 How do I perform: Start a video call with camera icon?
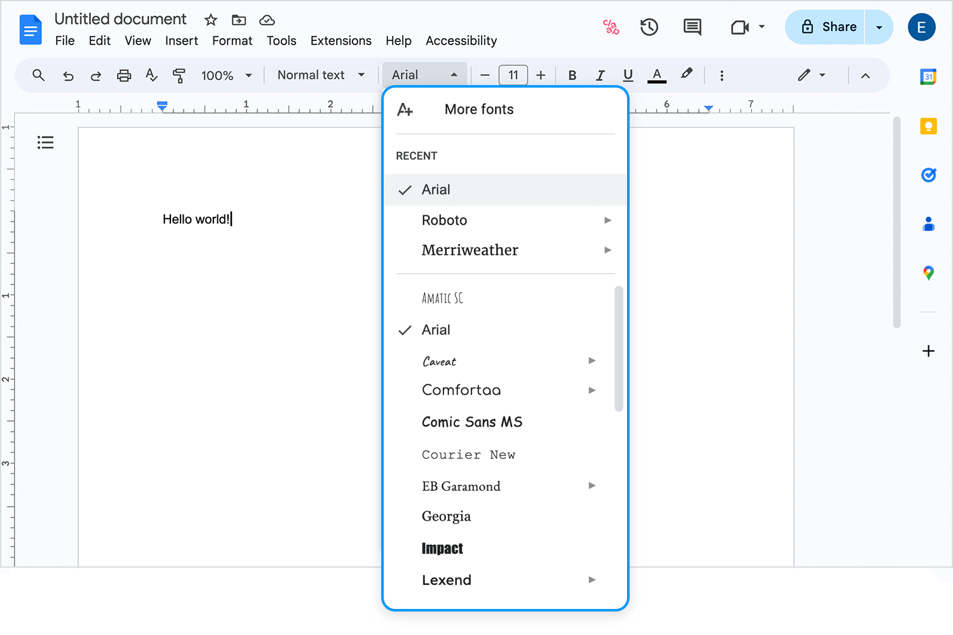pyautogui.click(x=740, y=27)
